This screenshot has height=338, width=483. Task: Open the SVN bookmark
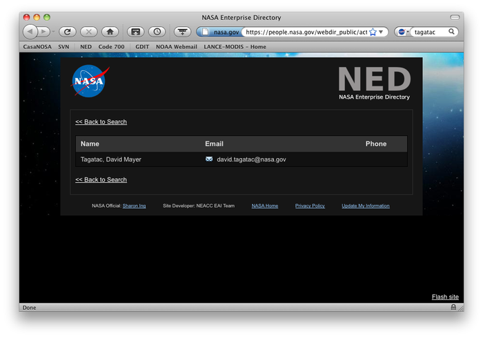[x=63, y=47]
